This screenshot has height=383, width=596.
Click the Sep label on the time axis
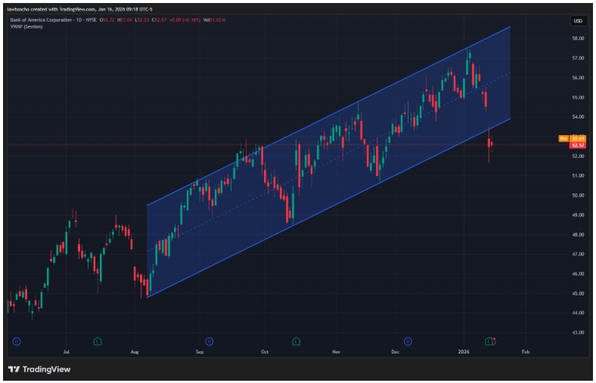(200, 352)
